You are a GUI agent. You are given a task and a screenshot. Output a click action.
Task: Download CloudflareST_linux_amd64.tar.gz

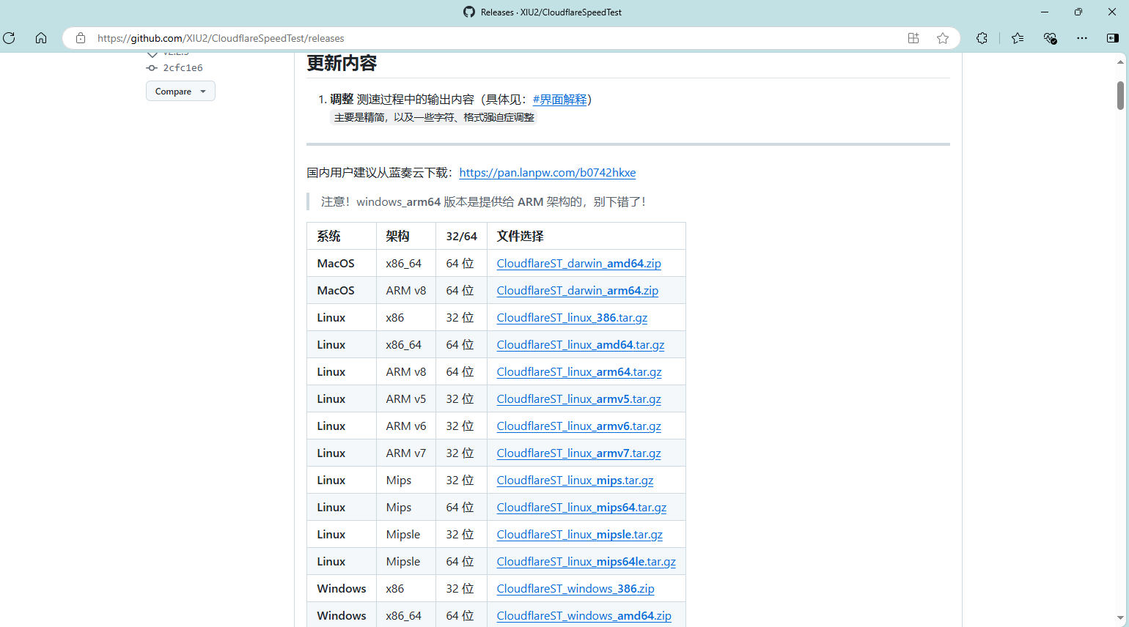tap(581, 344)
